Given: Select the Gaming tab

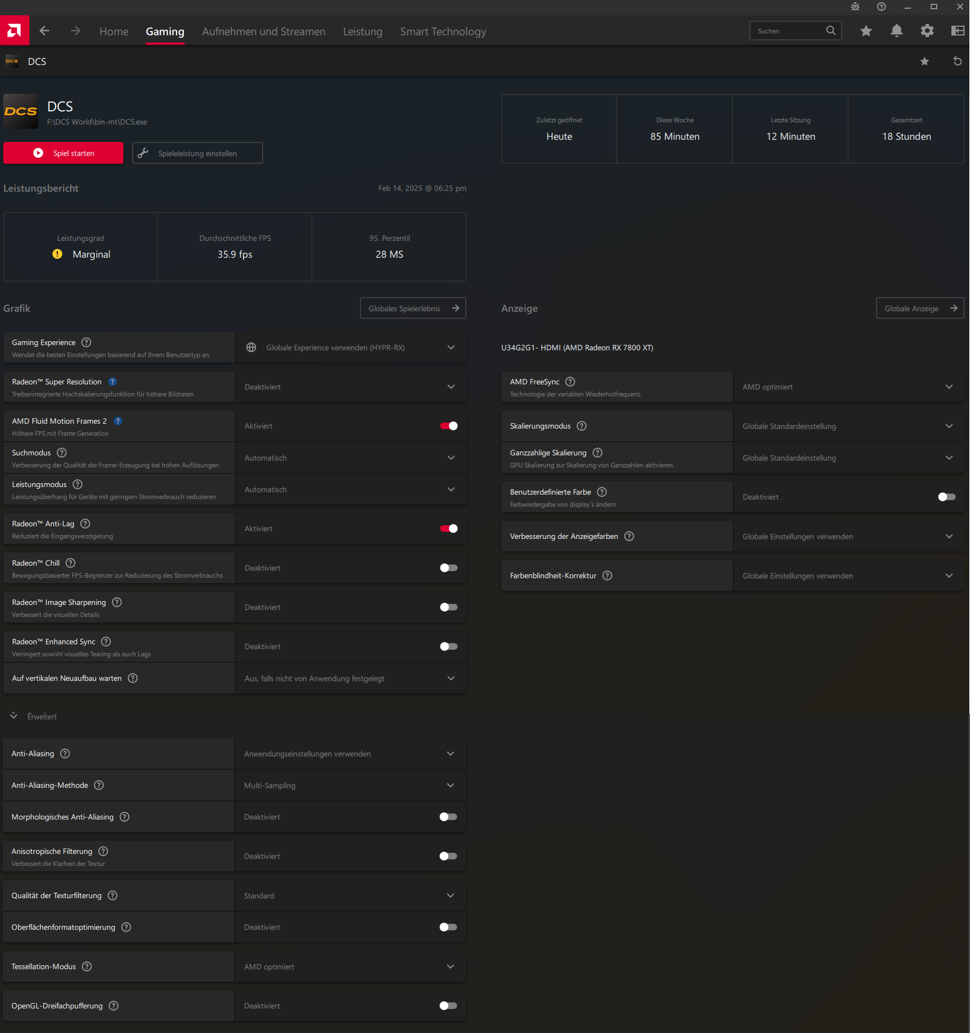Looking at the screenshot, I should pos(165,31).
